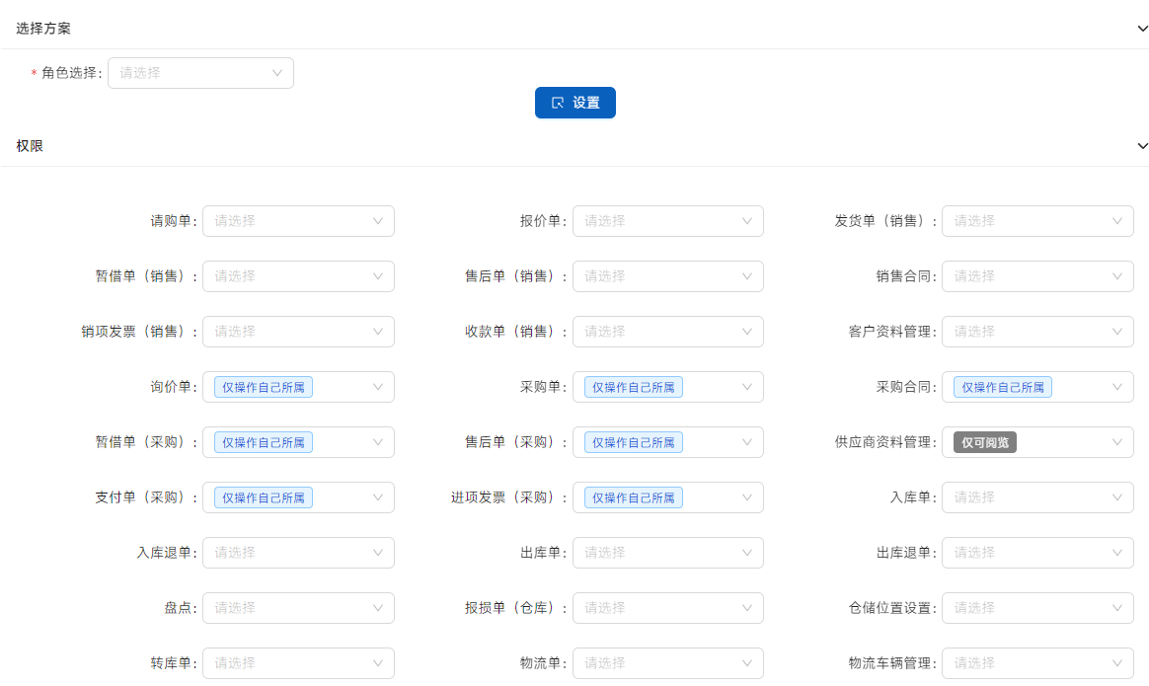Click the 入库单 dropdown arrow icon
This screenshot has width=1149, height=686.
(1117, 497)
